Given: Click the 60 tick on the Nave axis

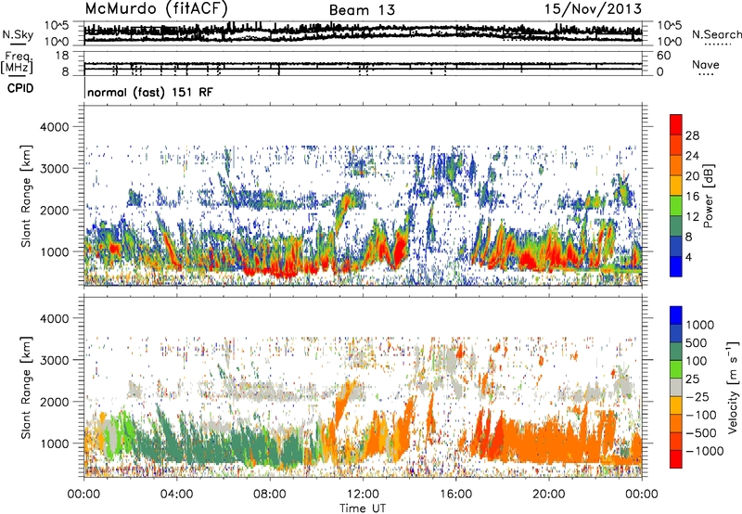Looking at the screenshot, I should 663,55.
